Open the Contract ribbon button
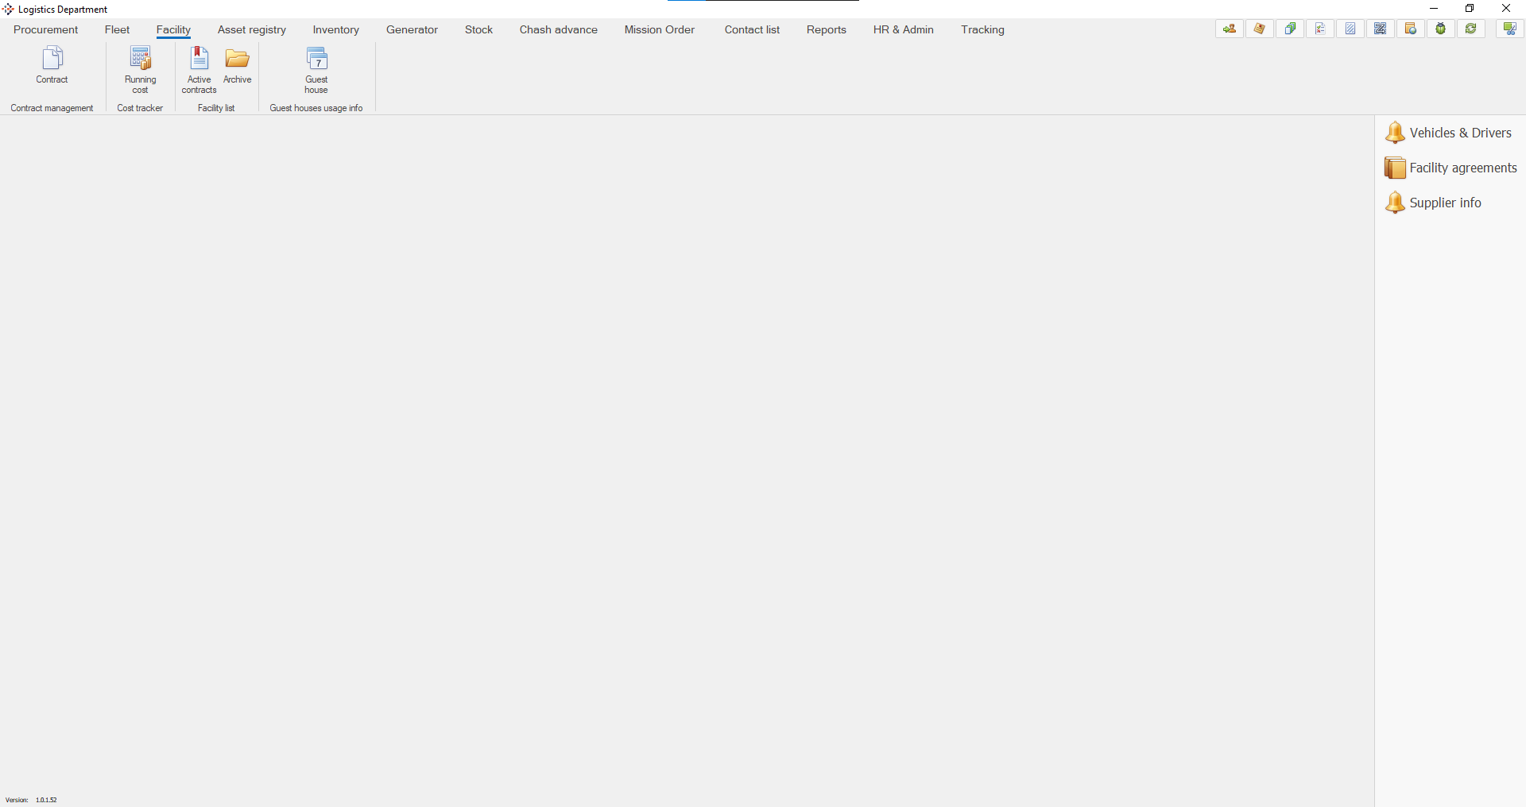 tap(52, 65)
